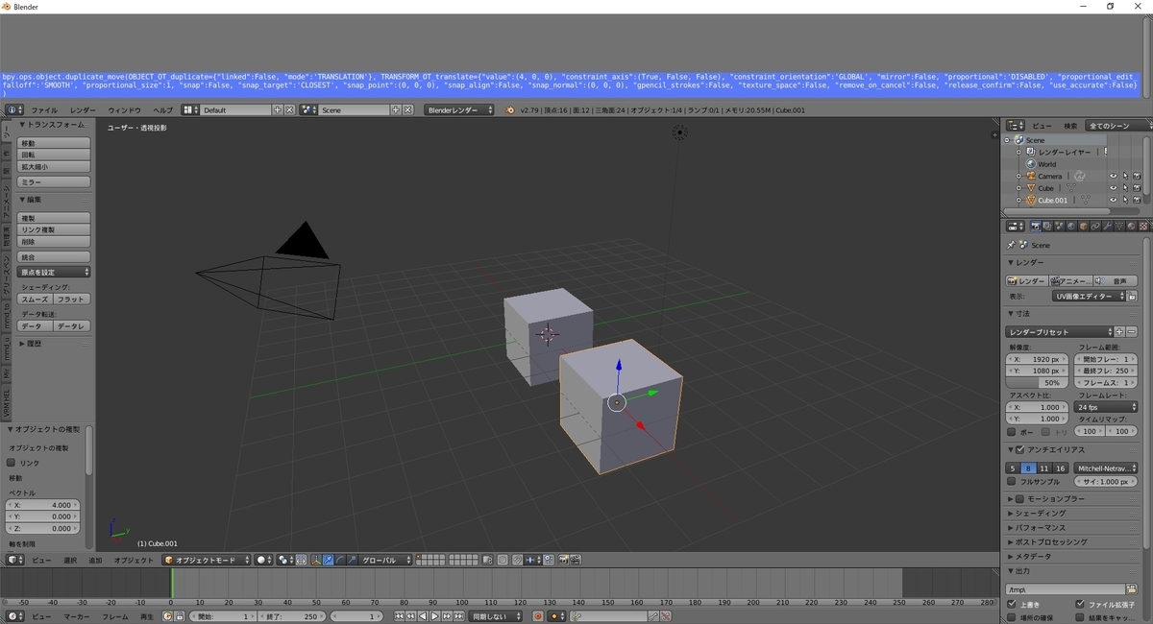The image size is (1153, 624).
Task: Toggle selectability arrow for Cube.001
Action: [1125, 200]
